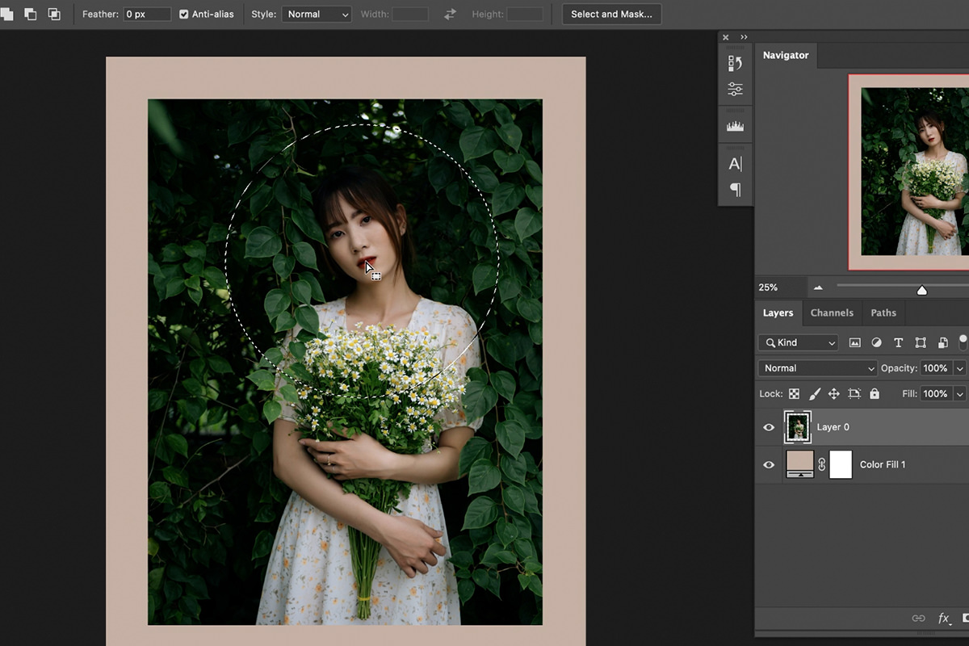Open the Histogram panel icon
The height and width of the screenshot is (646, 969).
[735, 126]
